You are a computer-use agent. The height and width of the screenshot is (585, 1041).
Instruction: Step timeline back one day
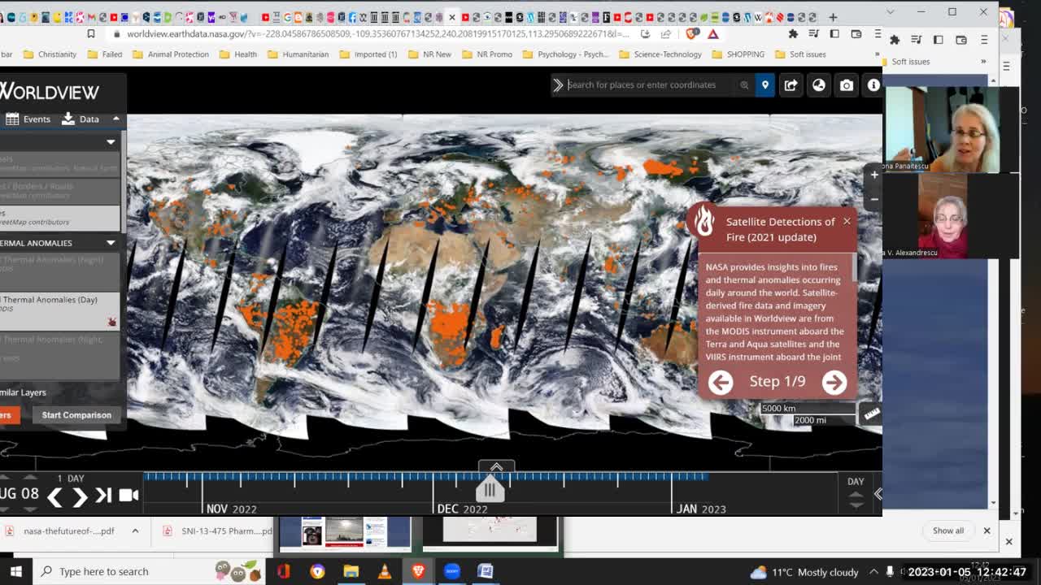[54, 496]
